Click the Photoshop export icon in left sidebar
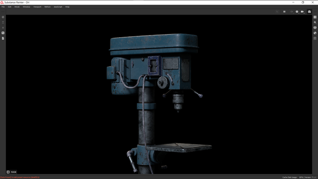318x179 pixels. pyautogui.click(x=3, y=33)
